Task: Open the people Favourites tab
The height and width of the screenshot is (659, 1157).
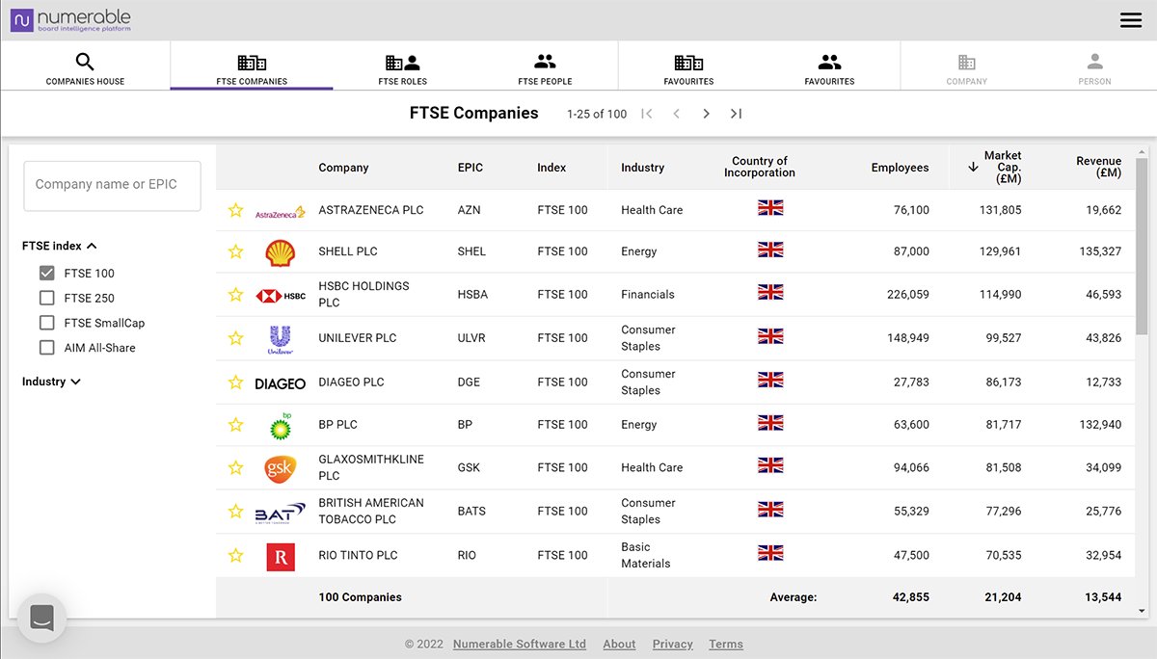Action: tap(829, 66)
